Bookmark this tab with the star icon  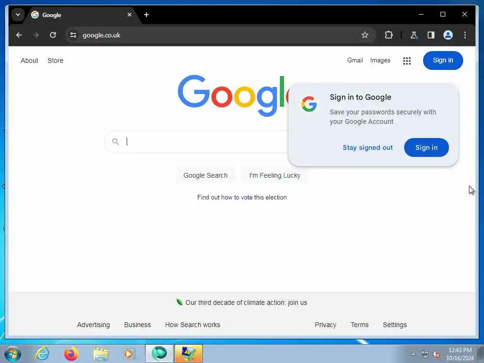coord(364,35)
